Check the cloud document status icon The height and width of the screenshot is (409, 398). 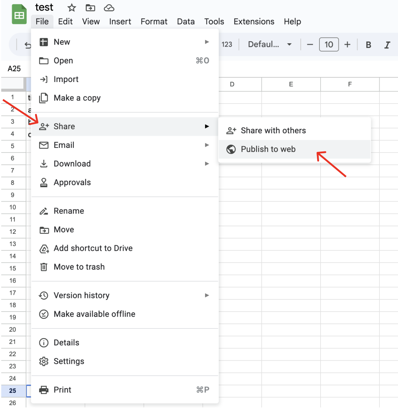tap(109, 8)
